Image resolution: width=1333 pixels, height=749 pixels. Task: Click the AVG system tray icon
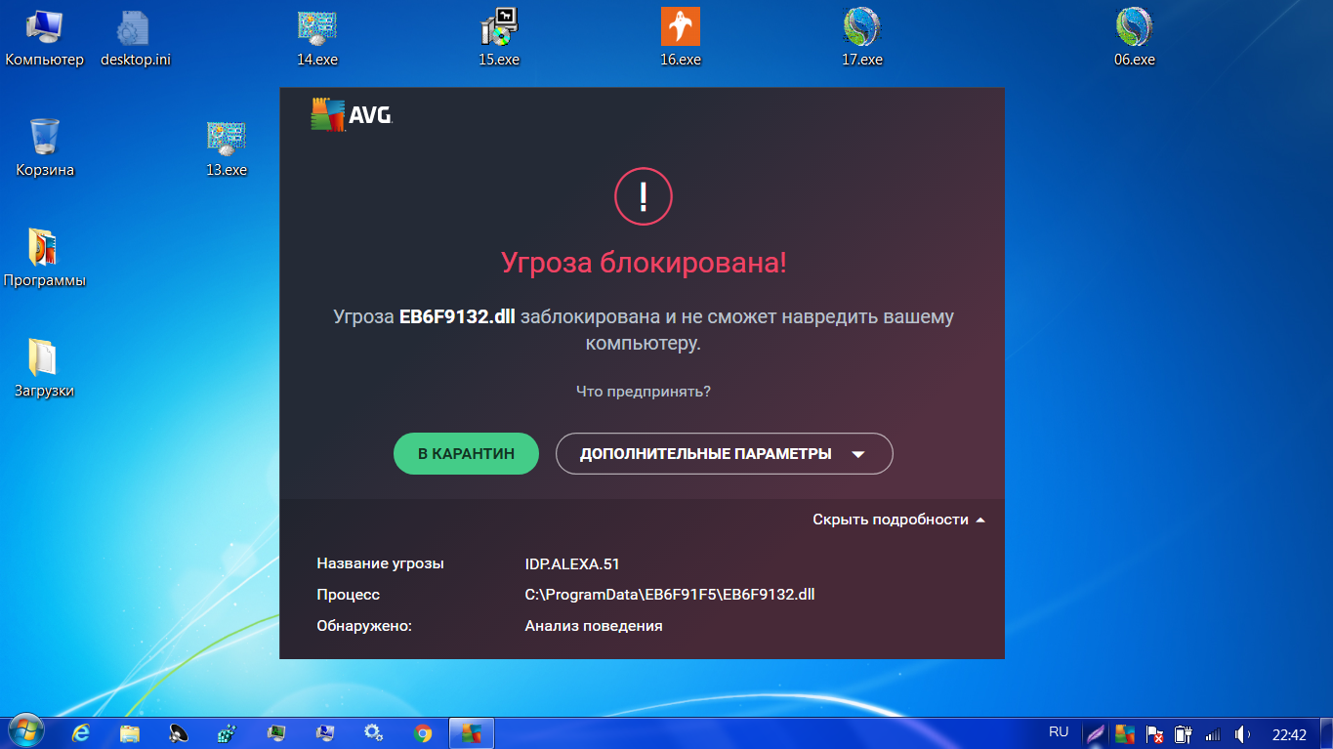pyautogui.click(x=1125, y=733)
